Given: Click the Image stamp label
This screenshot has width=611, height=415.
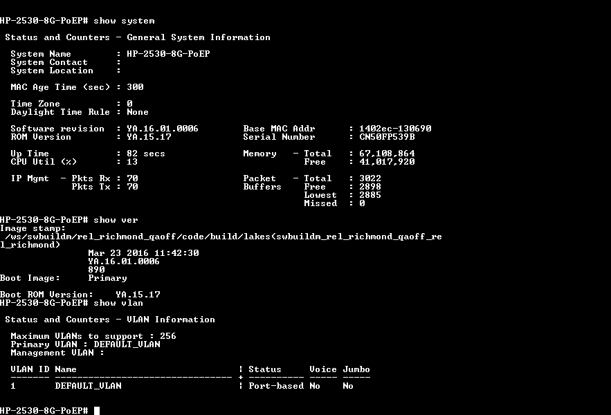Looking at the screenshot, I should (33, 229).
